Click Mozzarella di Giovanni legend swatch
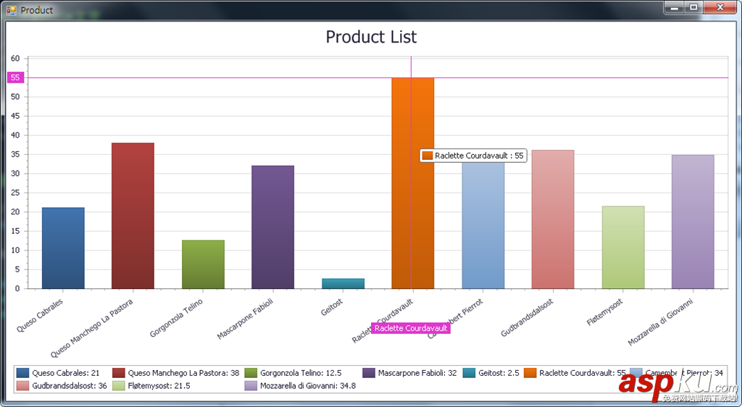The height and width of the screenshot is (407, 742). (251, 386)
